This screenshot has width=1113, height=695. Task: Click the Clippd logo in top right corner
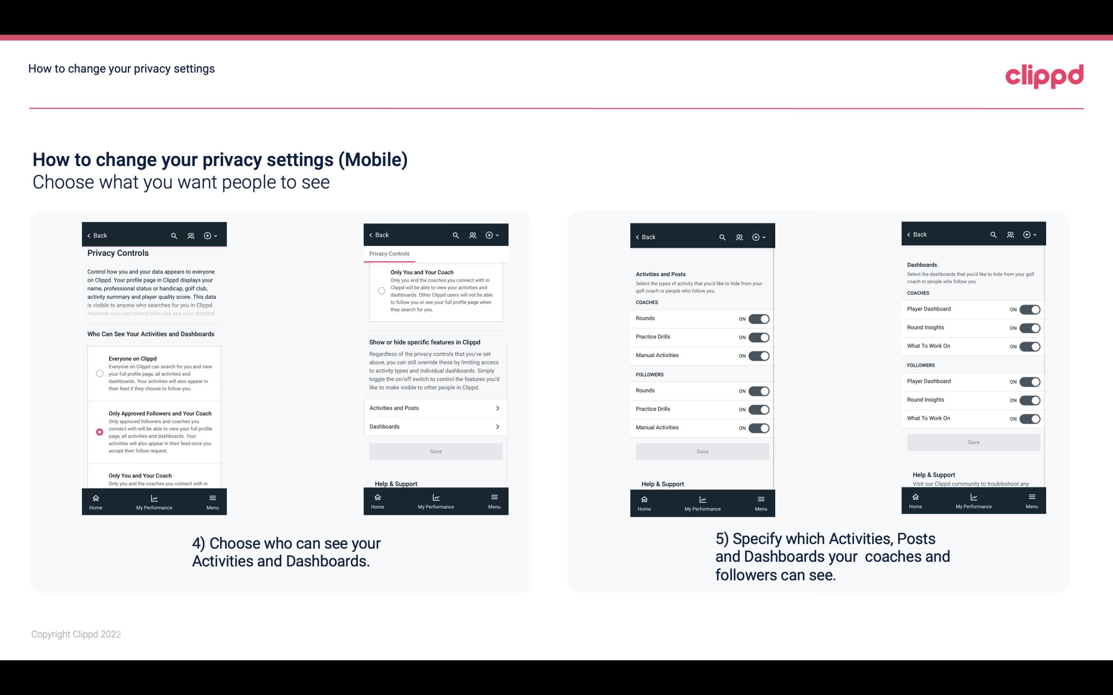tap(1044, 75)
